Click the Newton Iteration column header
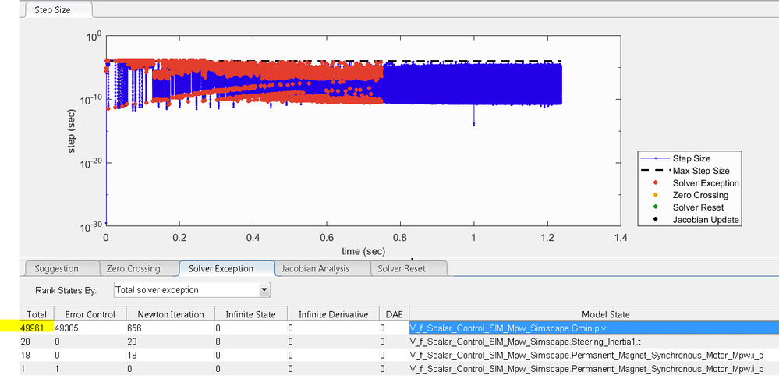 [171, 314]
